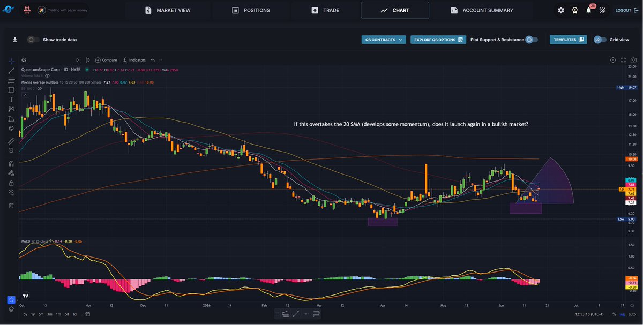Open the Indicators list
Image resolution: width=643 pixels, height=325 pixels.
pos(134,60)
